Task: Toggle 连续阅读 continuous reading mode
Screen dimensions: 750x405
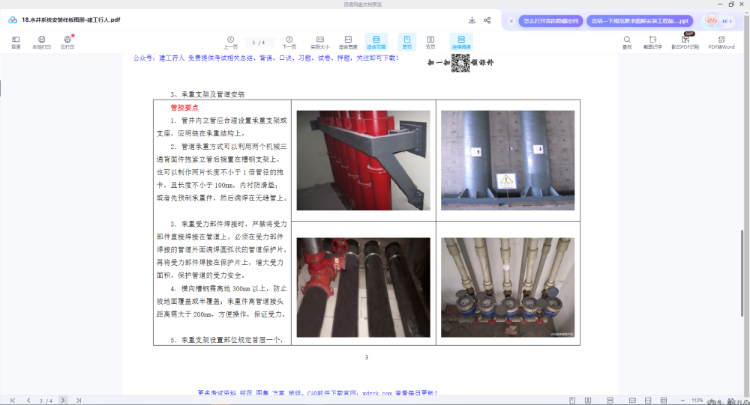Action: [x=461, y=42]
